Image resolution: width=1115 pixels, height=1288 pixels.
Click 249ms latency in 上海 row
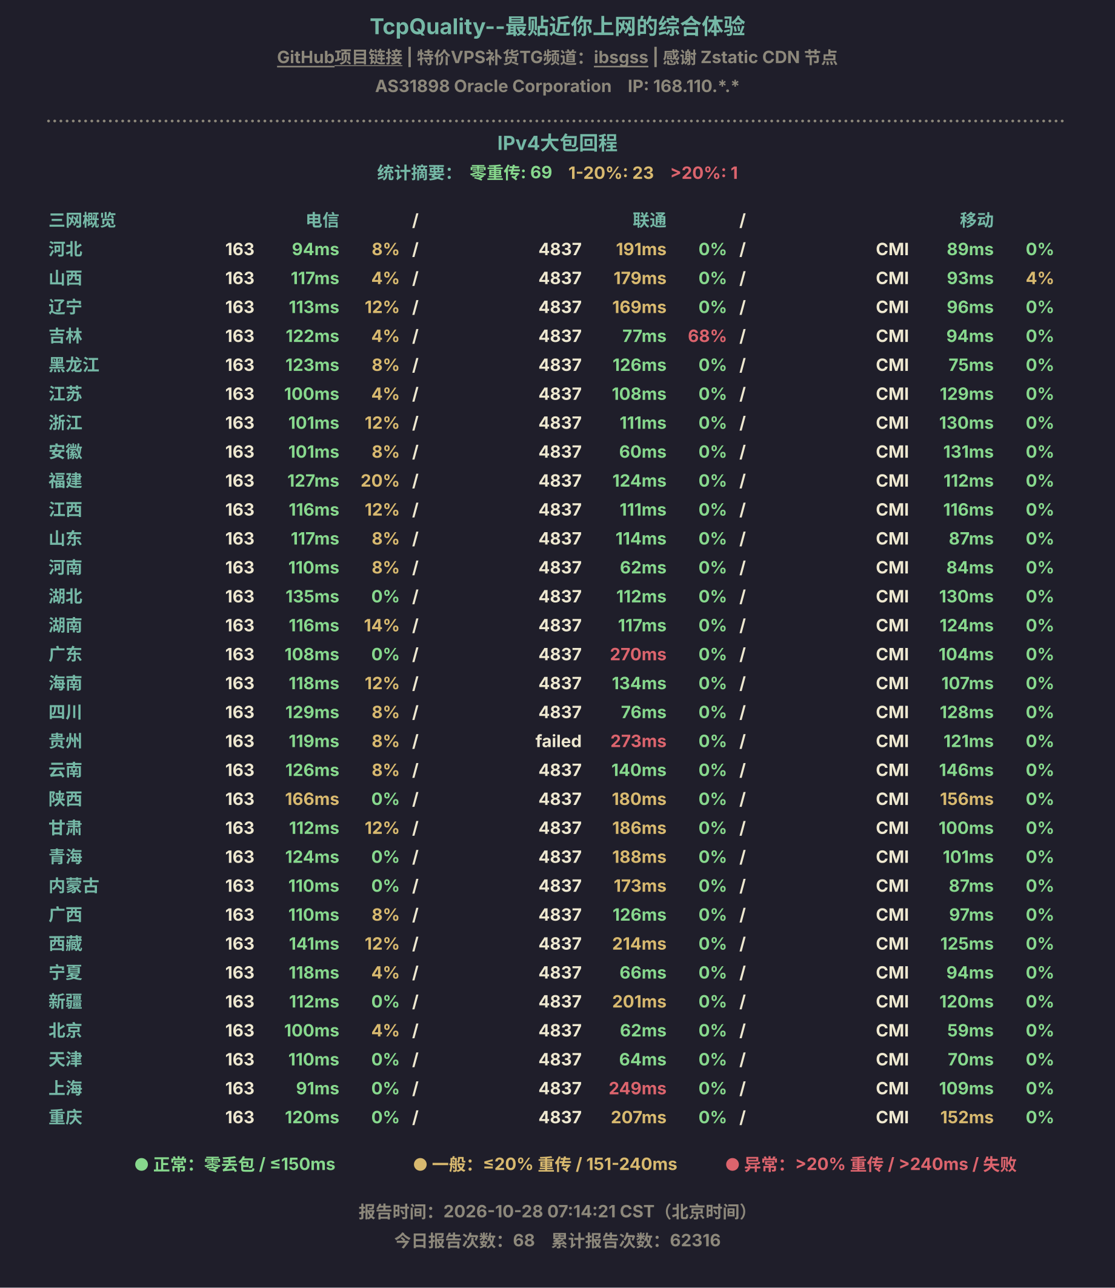637,1088
